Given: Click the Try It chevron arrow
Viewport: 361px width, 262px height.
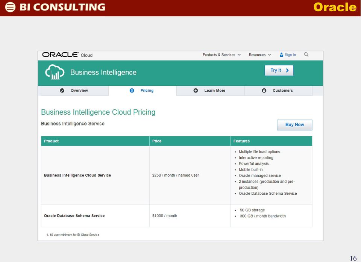Looking at the screenshot, I should 287,70.
